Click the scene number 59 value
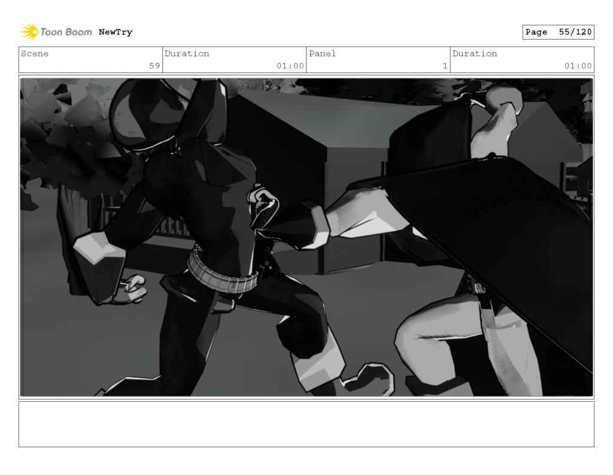The image size is (613, 475). pos(154,66)
